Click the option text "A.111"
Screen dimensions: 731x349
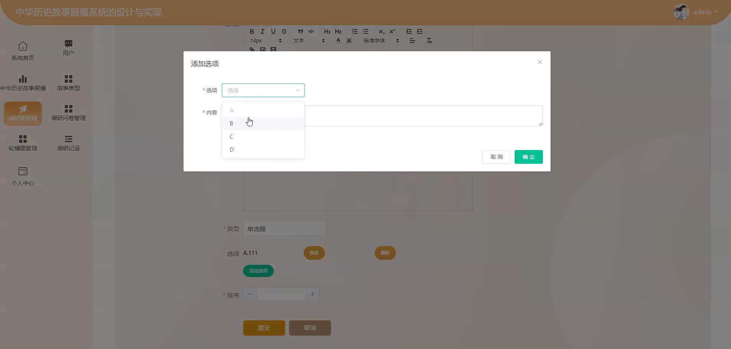click(x=250, y=253)
